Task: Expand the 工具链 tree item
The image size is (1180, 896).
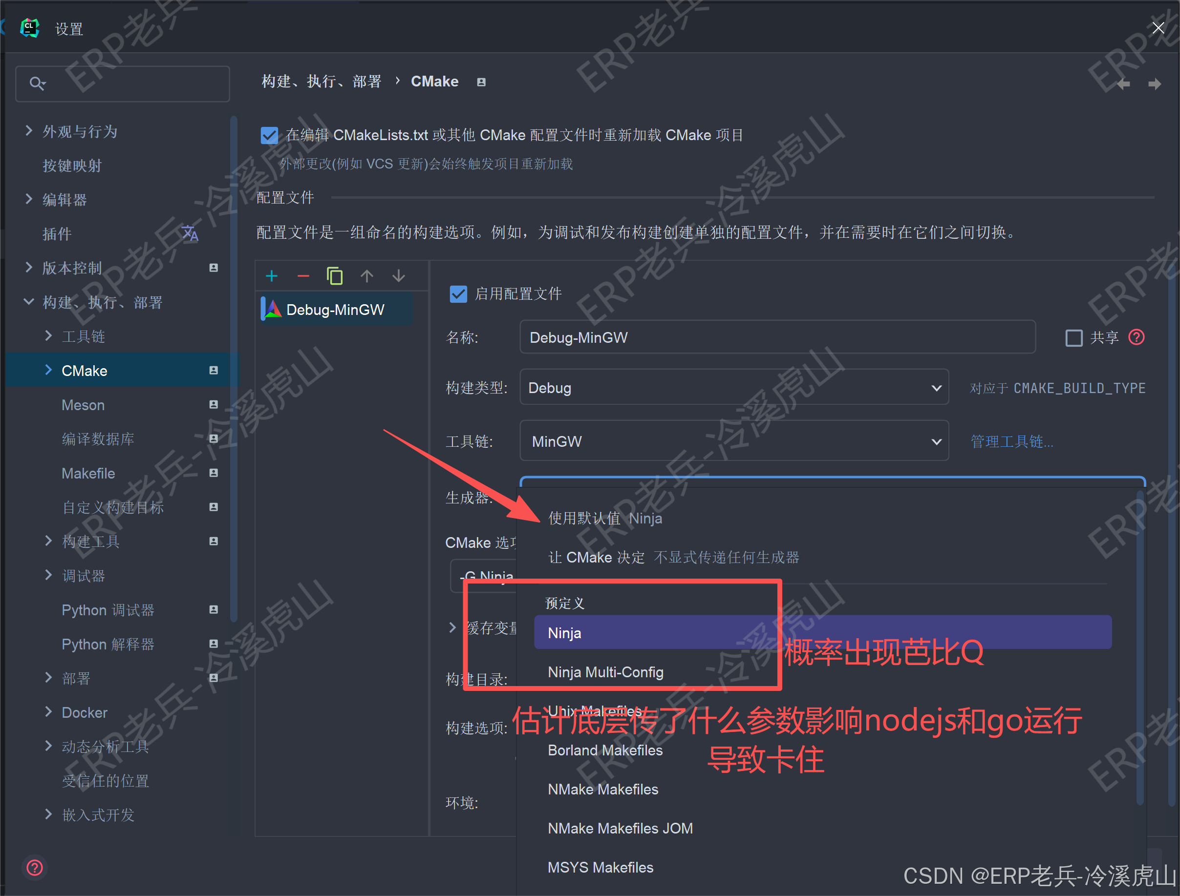Action: click(x=48, y=336)
